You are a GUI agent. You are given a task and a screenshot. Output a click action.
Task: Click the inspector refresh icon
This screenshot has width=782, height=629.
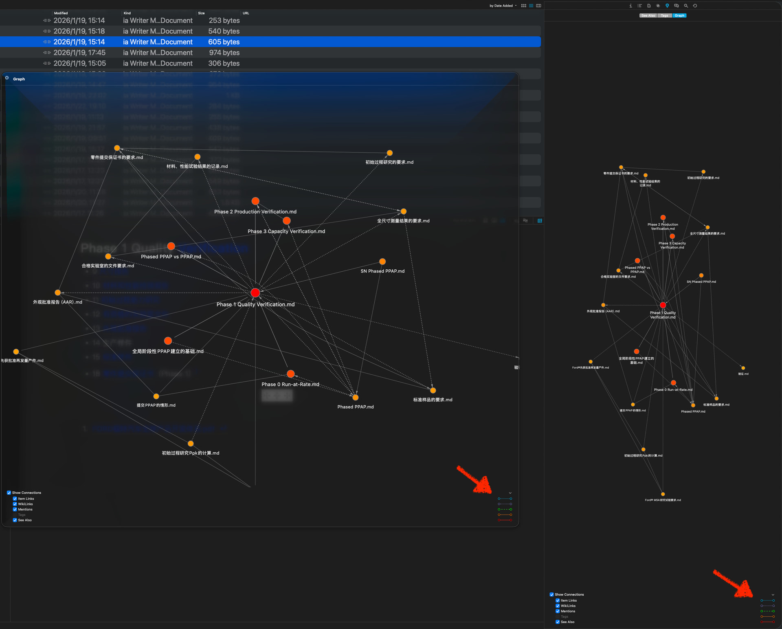pos(695,6)
